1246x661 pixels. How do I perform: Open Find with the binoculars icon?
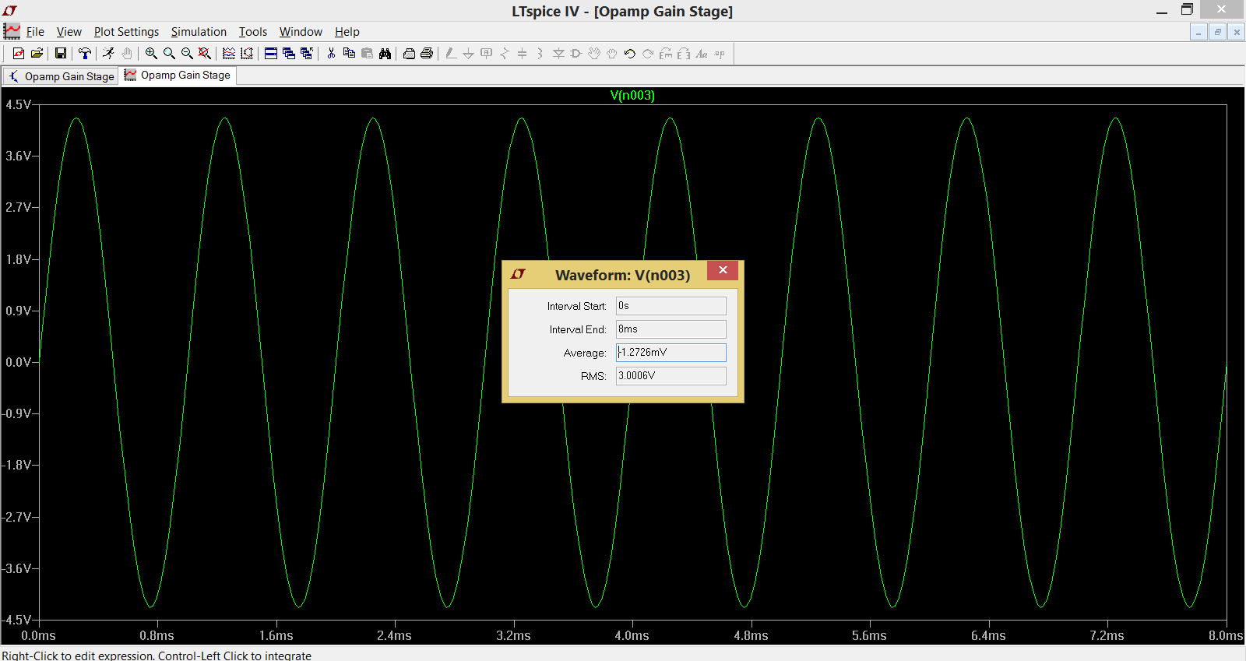point(385,53)
